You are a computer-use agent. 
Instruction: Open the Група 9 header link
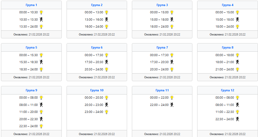click(32, 90)
